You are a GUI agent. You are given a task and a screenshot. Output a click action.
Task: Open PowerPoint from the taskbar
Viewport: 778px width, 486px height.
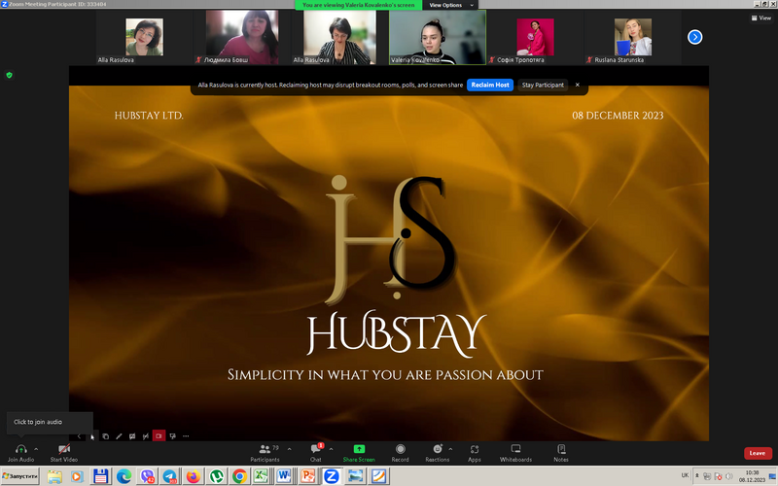307,476
